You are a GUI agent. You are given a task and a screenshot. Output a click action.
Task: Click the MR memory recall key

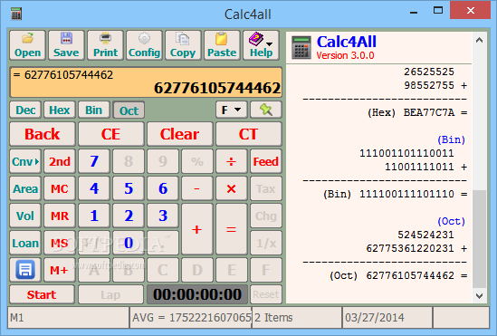point(60,216)
